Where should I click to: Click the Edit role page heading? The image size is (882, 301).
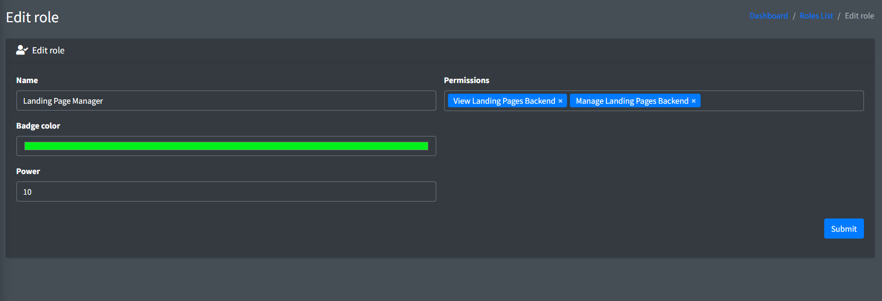(x=32, y=17)
